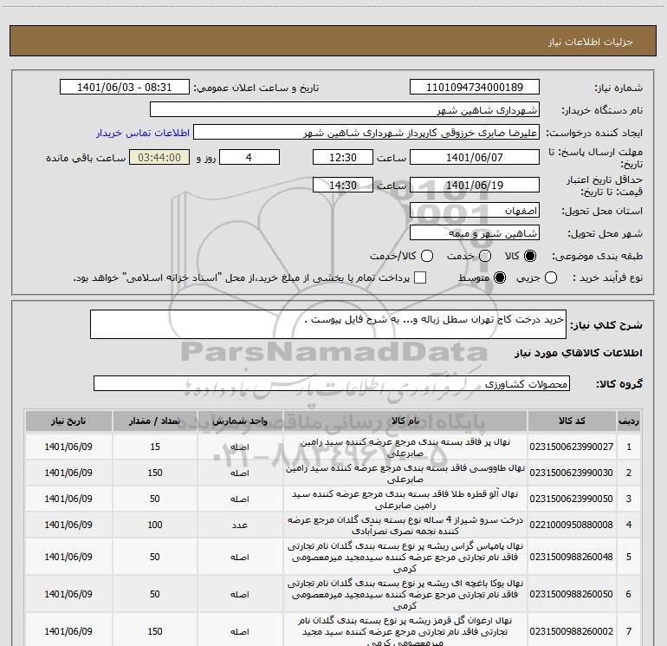Image resolution: width=667 pixels, height=646 pixels.
Task: Click unit عدد in row 4
Action: pyautogui.click(x=240, y=525)
